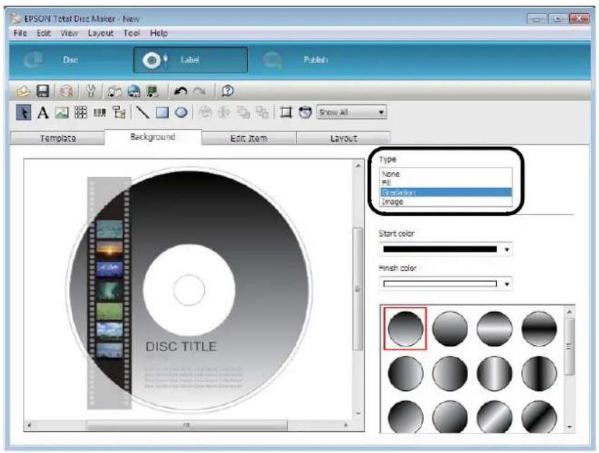This screenshot has width=599, height=453.
Task: Open the Show All dropdown
Action: (x=352, y=113)
